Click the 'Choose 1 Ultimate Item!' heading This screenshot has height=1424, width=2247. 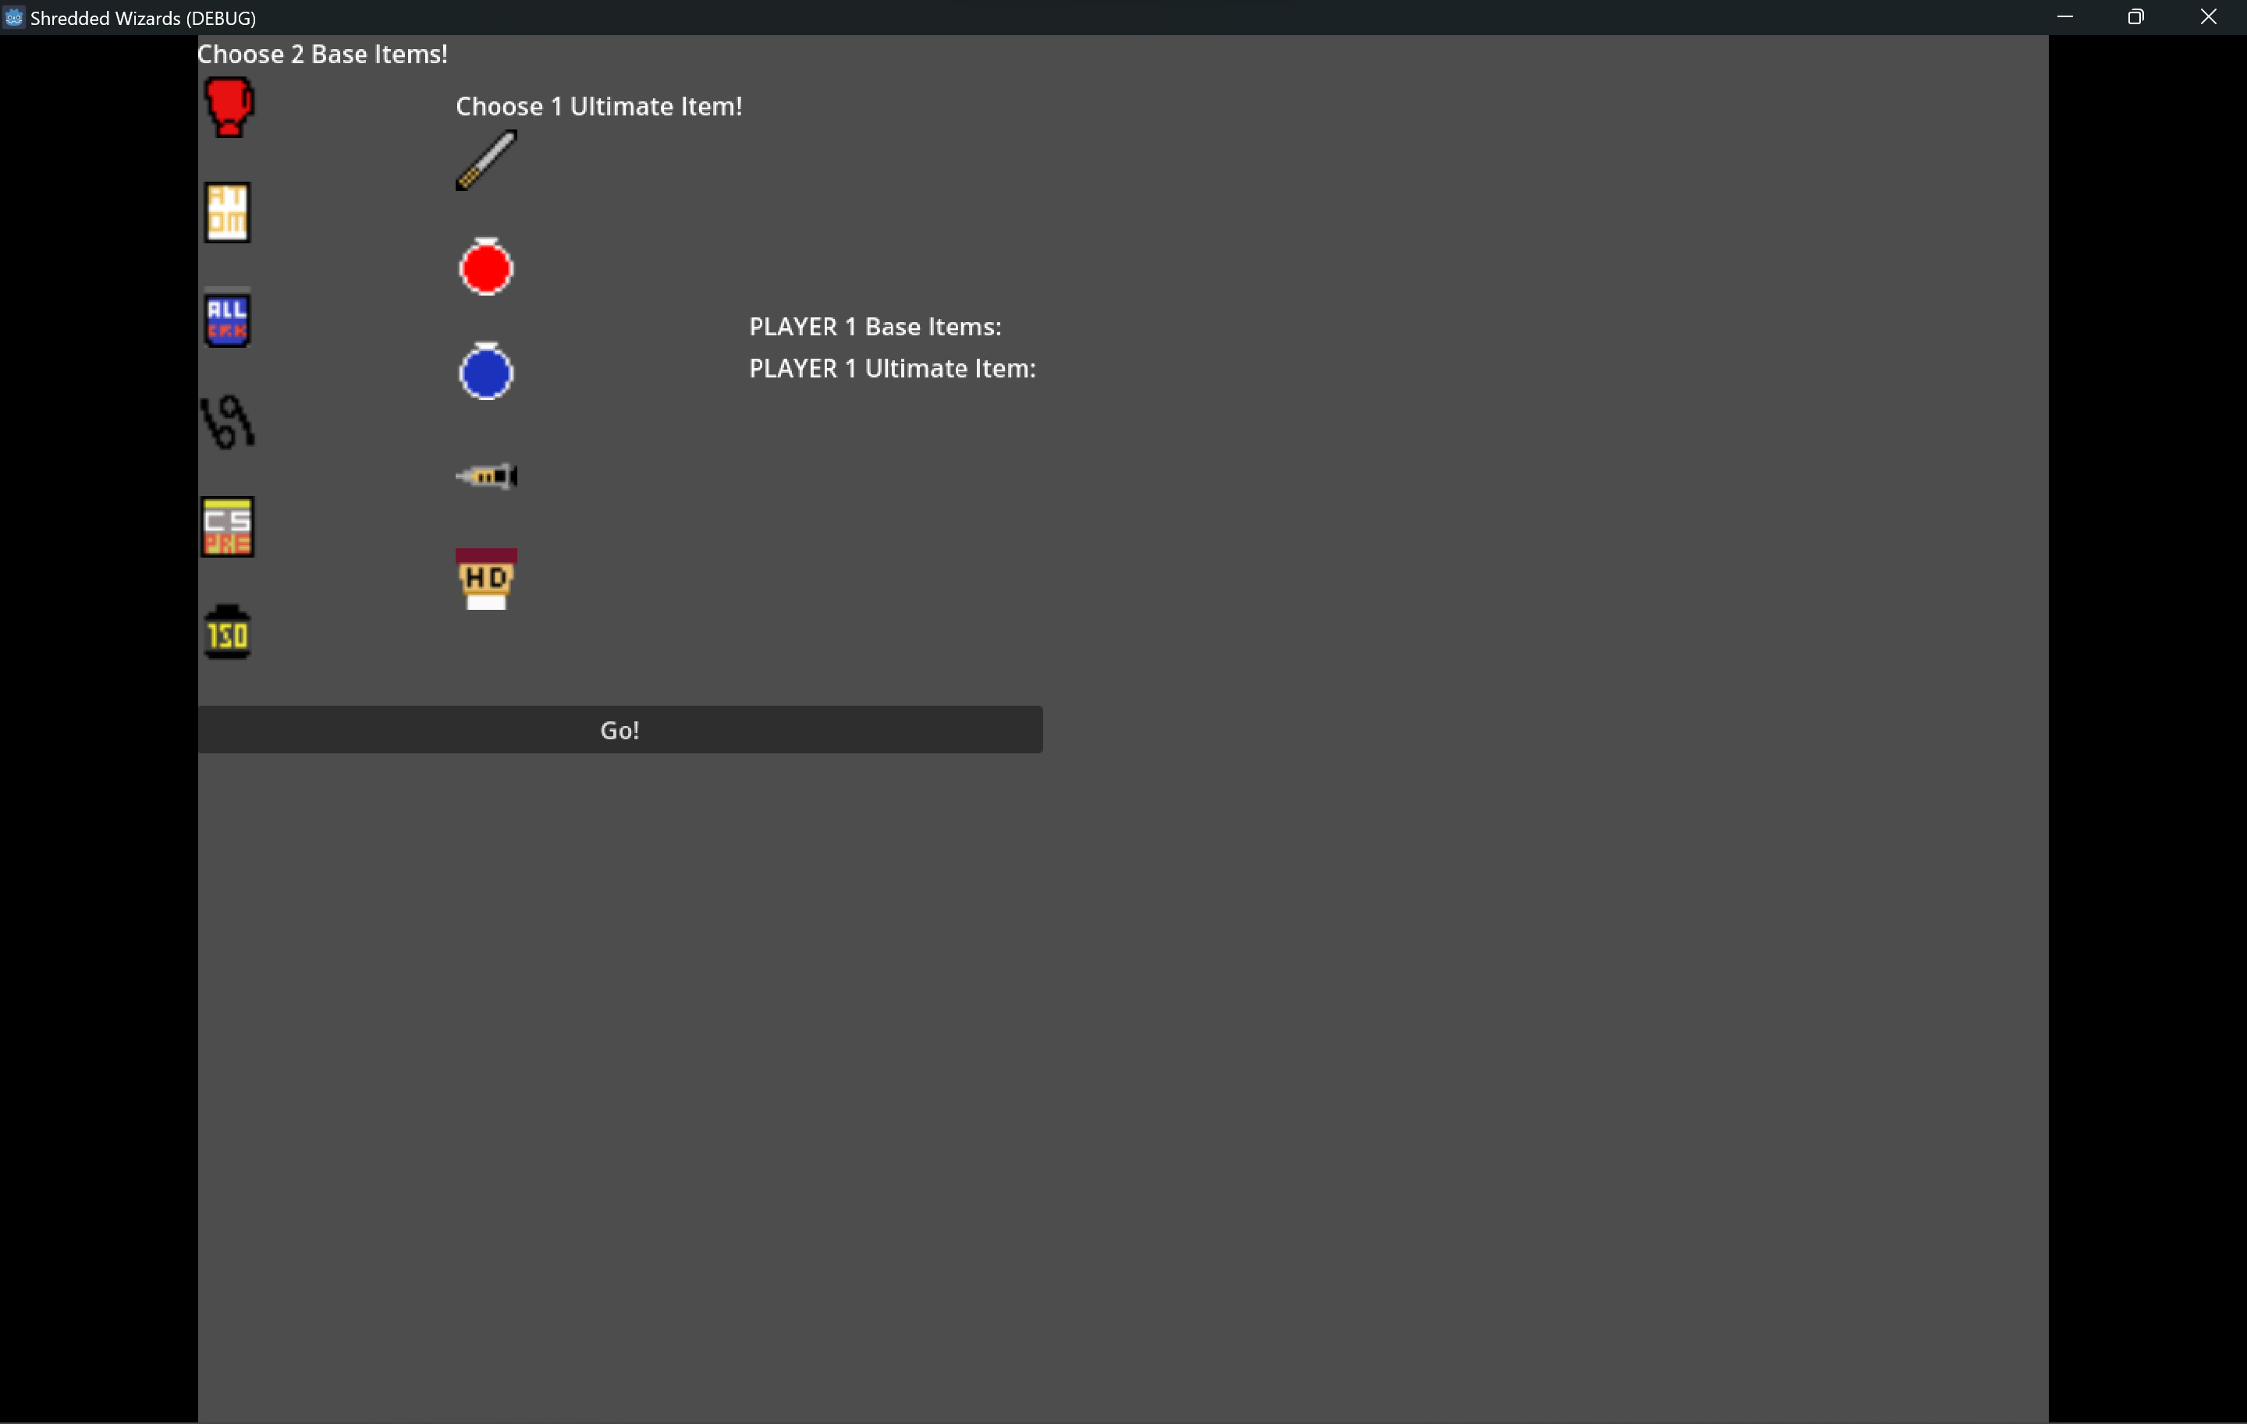click(x=599, y=106)
